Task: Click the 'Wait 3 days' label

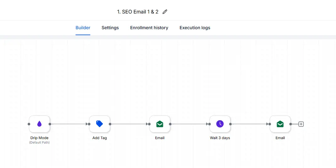Action: [x=220, y=138]
